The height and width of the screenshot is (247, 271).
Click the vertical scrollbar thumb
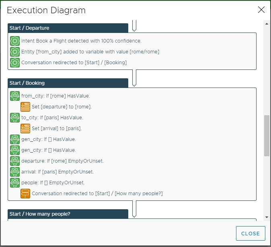coord(267,135)
